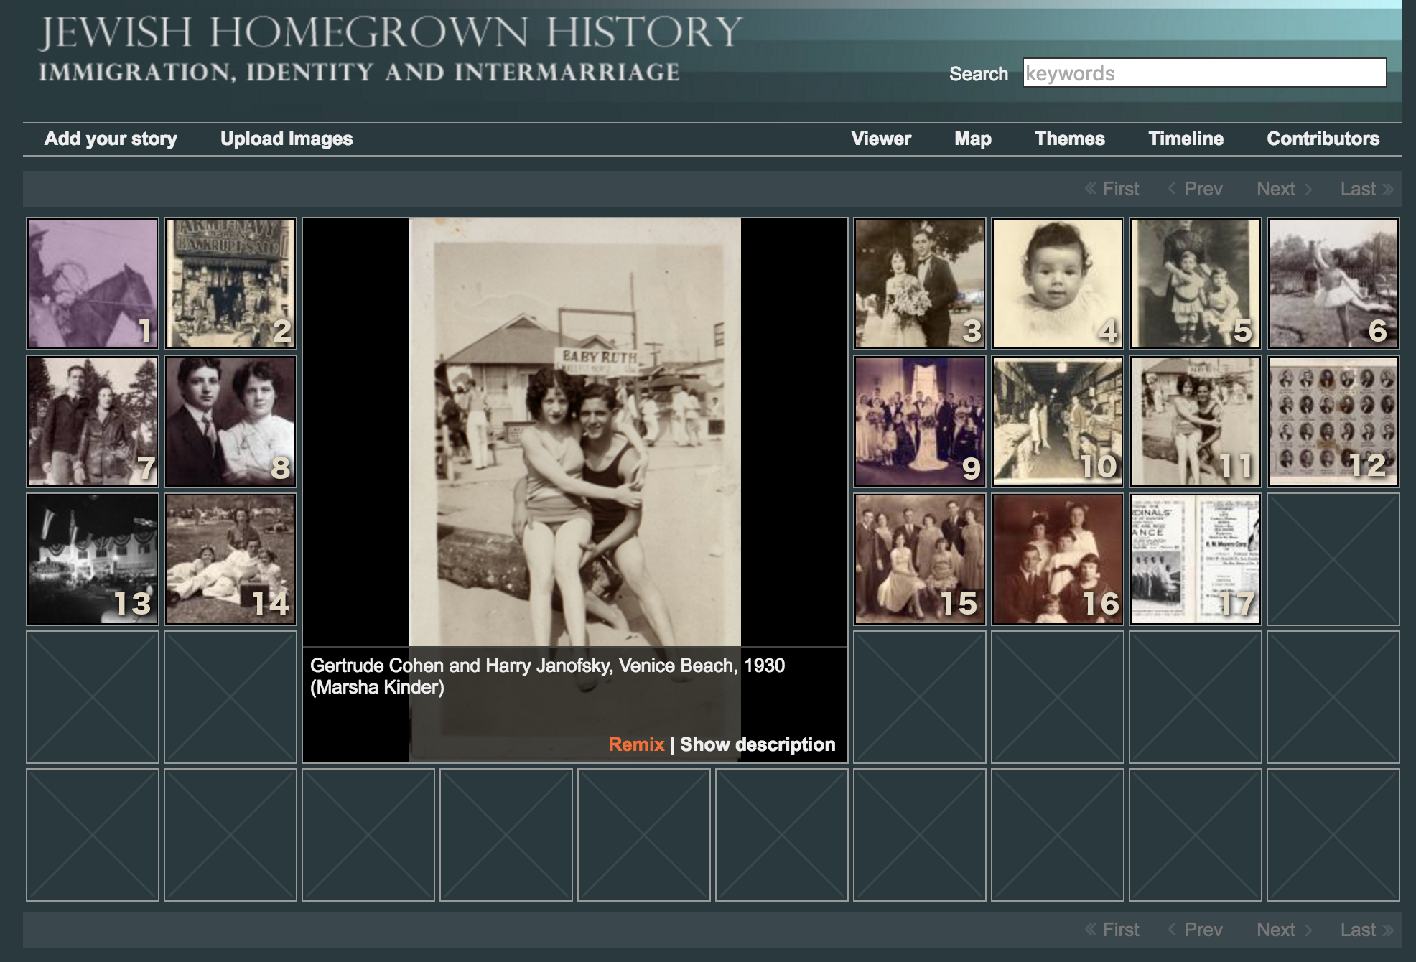Open thumbnail 3 wedding couple photo

tap(920, 284)
